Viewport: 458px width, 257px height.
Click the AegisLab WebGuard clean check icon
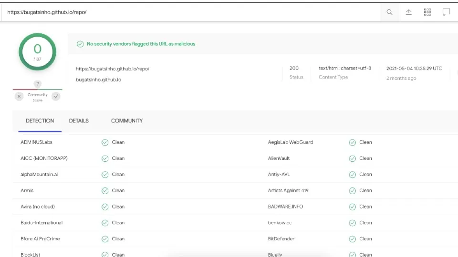tap(352, 142)
